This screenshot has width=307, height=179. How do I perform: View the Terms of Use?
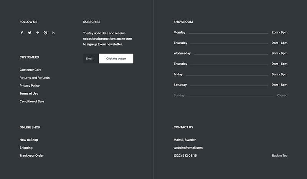pyautogui.click(x=29, y=94)
